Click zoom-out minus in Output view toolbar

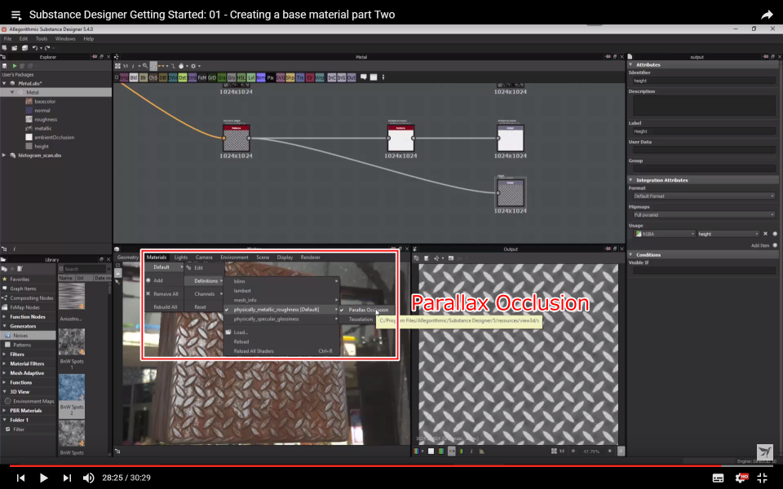click(x=573, y=451)
